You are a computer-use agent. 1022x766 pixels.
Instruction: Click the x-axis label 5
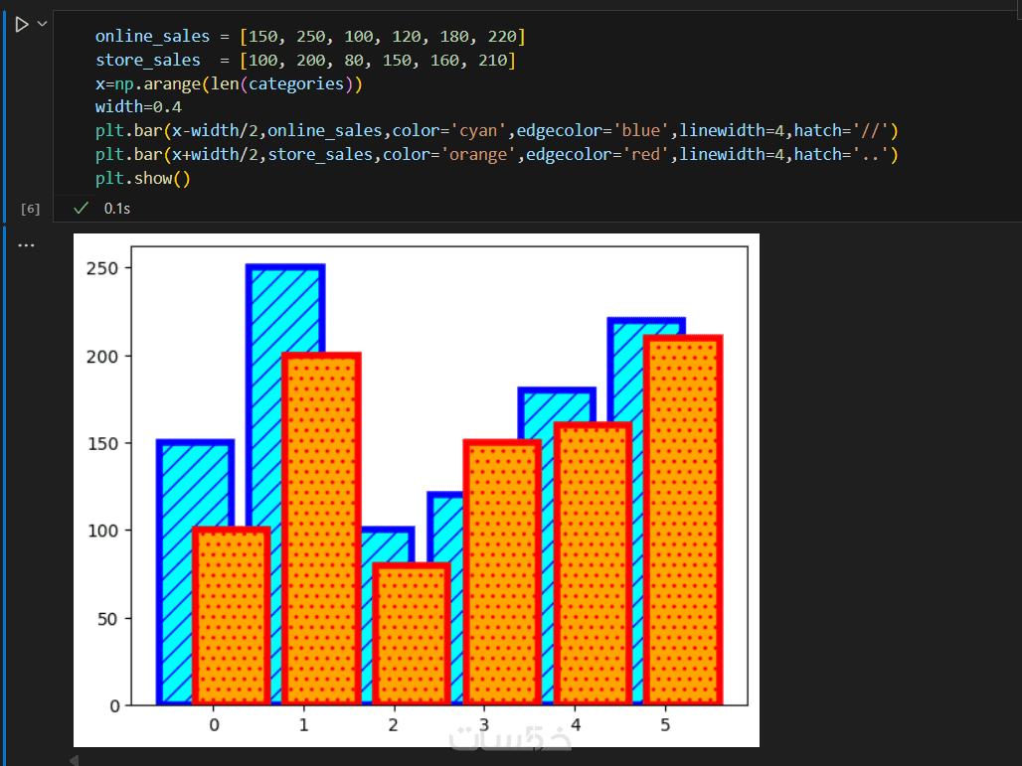tap(665, 725)
